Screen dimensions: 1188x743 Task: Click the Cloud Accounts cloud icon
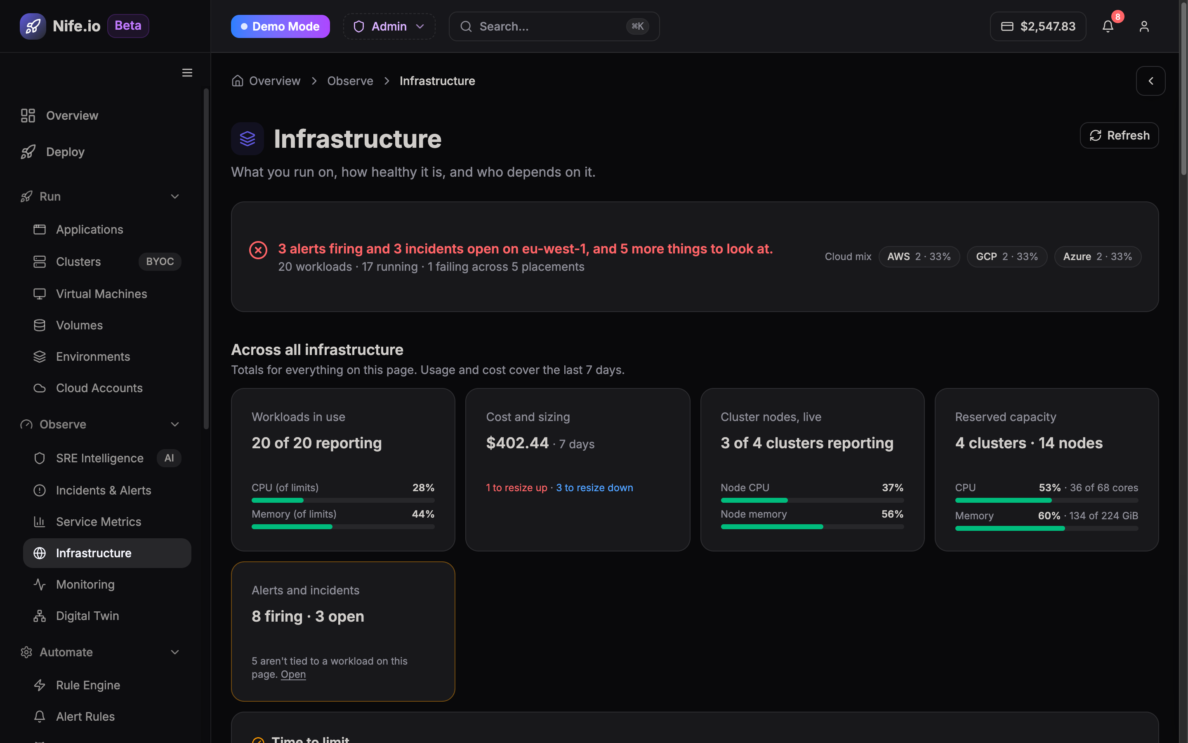click(x=39, y=388)
